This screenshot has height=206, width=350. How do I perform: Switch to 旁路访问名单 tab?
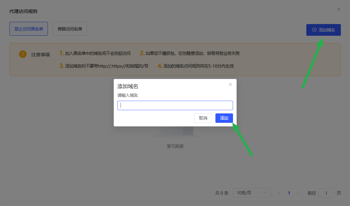(x=70, y=29)
